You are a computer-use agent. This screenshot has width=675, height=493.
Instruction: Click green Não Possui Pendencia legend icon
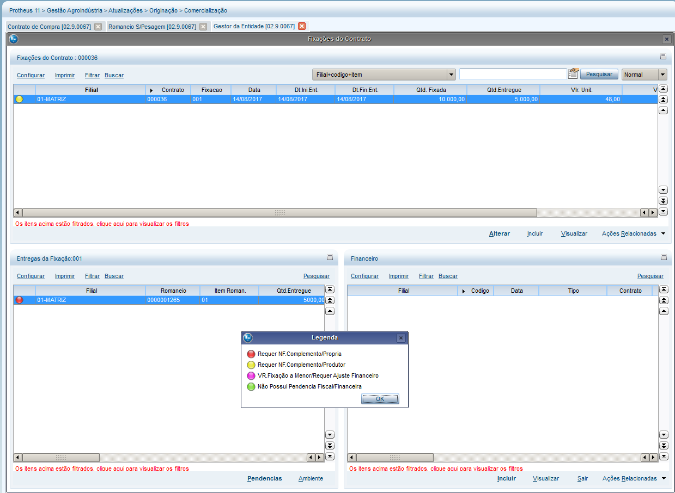pyautogui.click(x=251, y=386)
